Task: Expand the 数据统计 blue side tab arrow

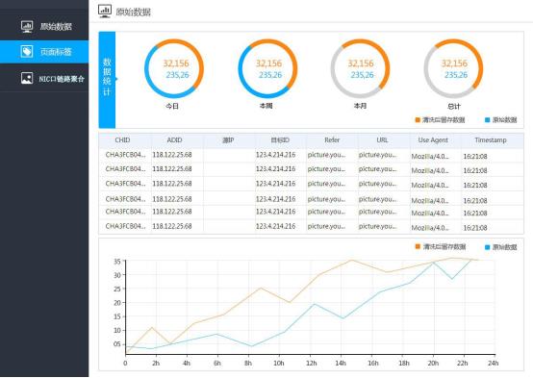Action: [116, 79]
